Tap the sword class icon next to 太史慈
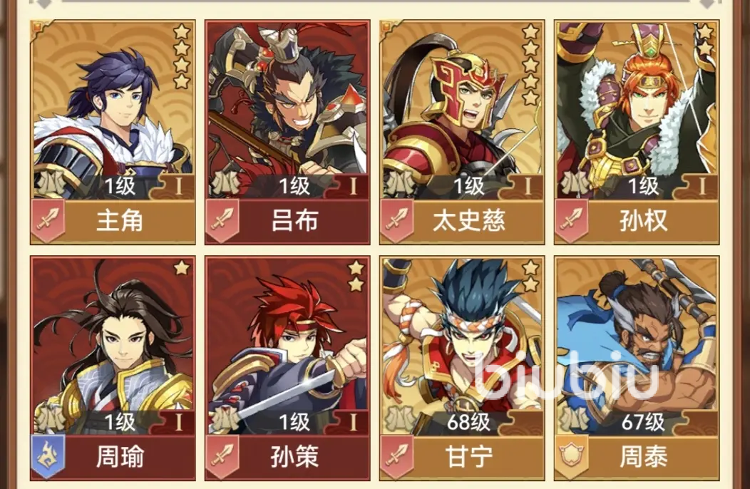 [397, 221]
